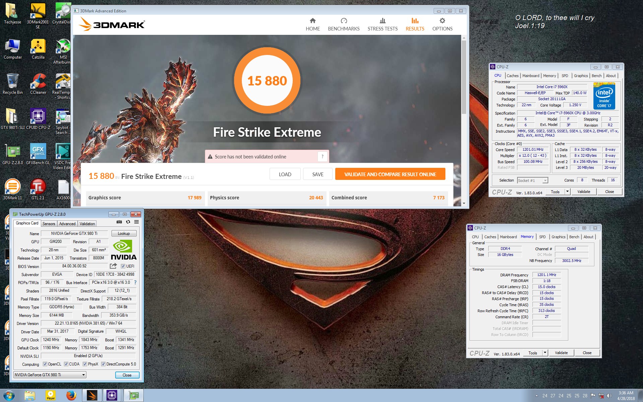Launch CCleaner from the desktop
This screenshot has width=643, height=402.
click(x=38, y=84)
